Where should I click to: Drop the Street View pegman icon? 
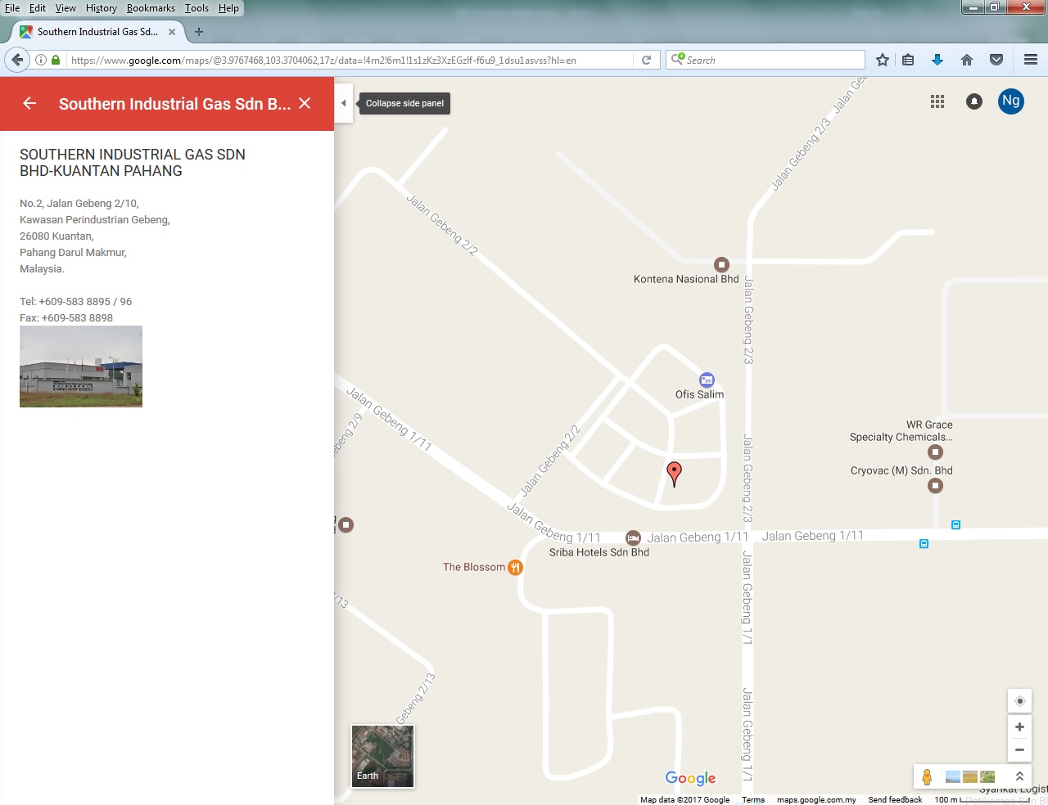[x=927, y=777]
